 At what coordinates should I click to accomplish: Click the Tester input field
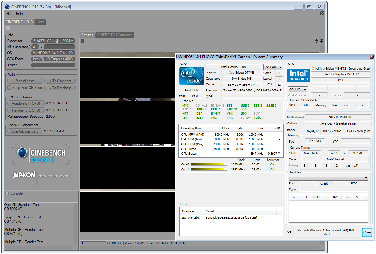point(53,65)
